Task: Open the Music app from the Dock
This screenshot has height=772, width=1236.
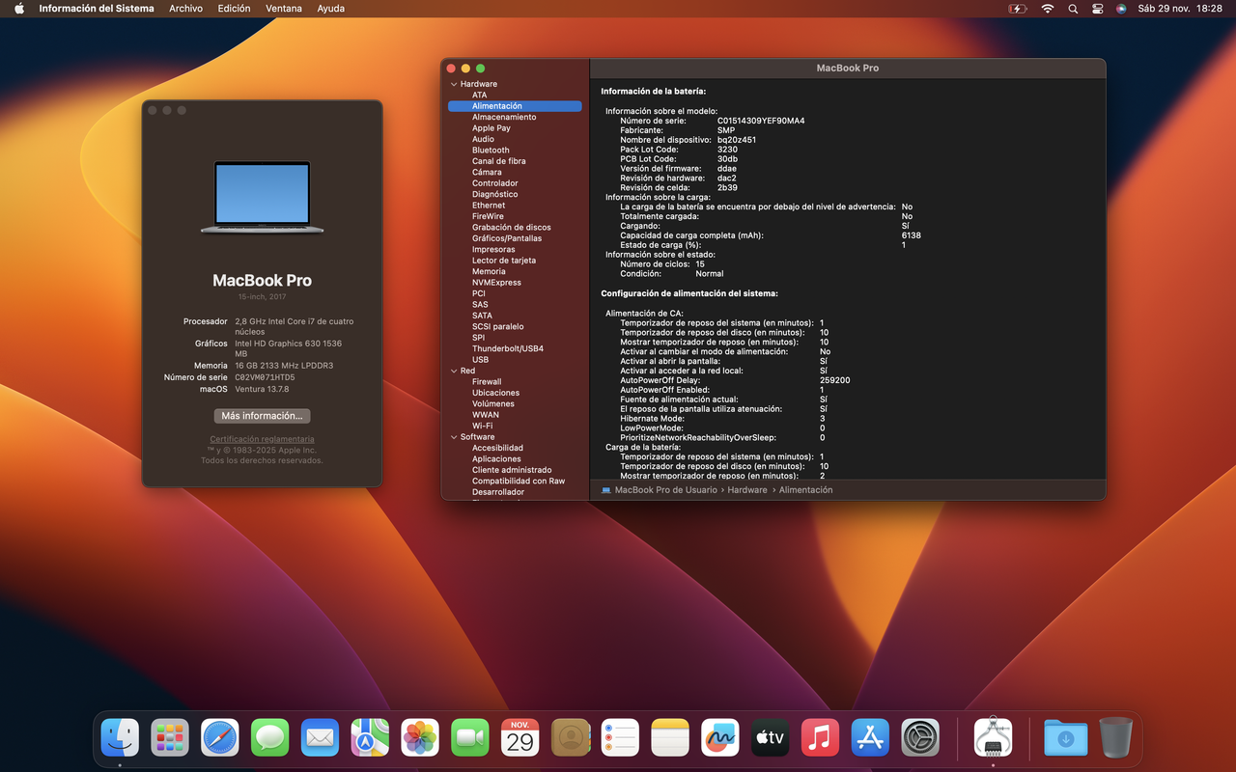Action: (x=820, y=736)
